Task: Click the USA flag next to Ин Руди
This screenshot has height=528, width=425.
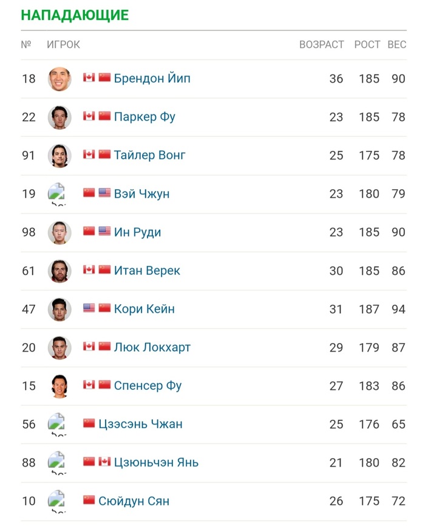Action: coord(104,232)
